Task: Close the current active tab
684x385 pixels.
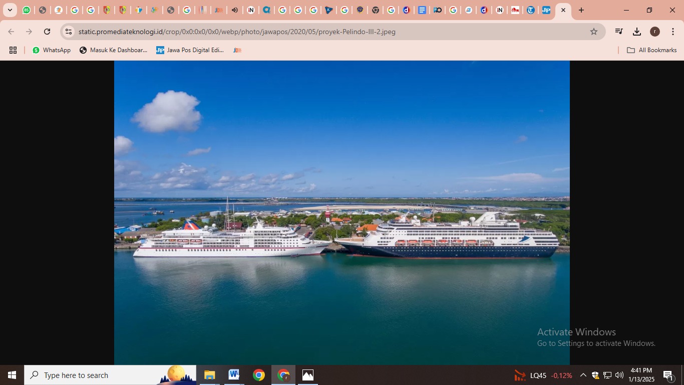Action: [563, 10]
